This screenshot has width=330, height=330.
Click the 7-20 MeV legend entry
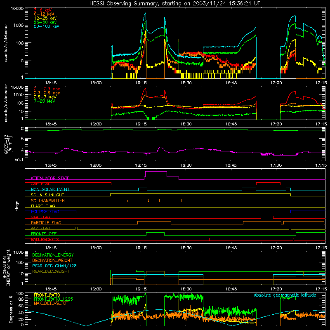coord(44,101)
